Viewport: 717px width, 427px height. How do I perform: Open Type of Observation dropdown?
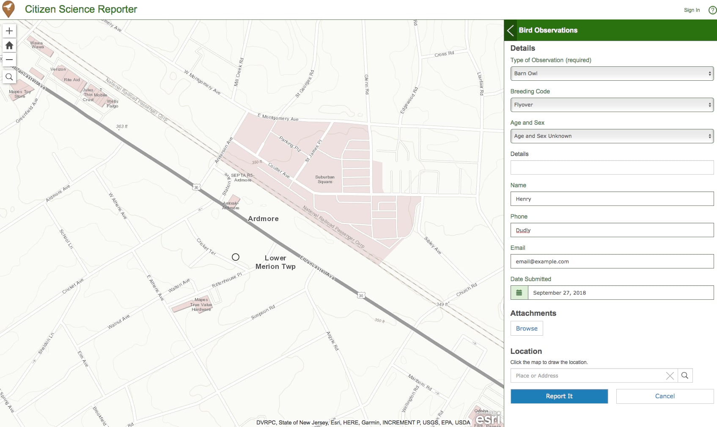(612, 74)
